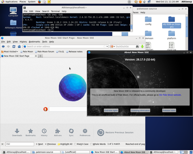The height and width of the screenshot is (154, 193).
Task: Expand the address bar history dropdown
Action: pyautogui.click(x=107, y=47)
